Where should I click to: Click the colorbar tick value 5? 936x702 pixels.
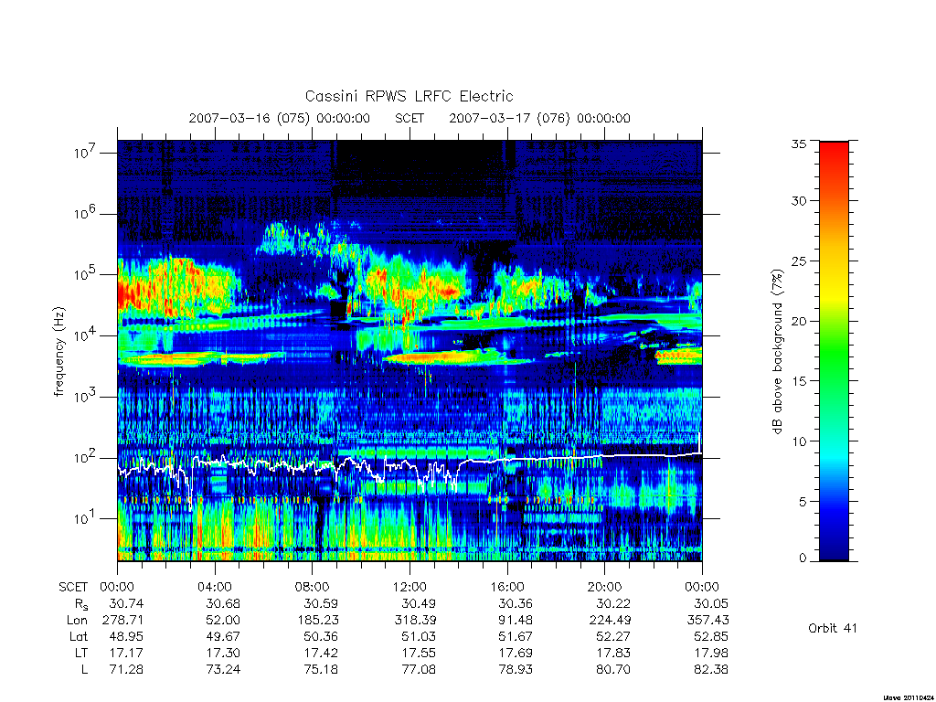click(x=803, y=502)
